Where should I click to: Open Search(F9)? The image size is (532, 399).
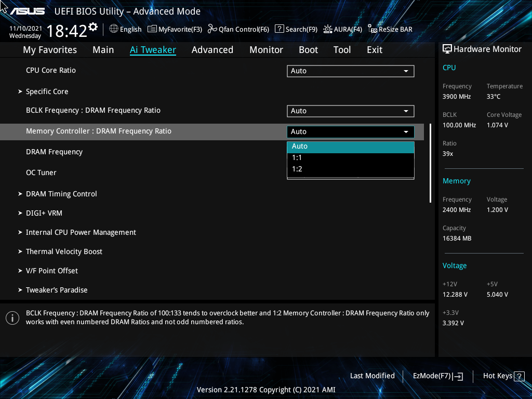pos(296,29)
